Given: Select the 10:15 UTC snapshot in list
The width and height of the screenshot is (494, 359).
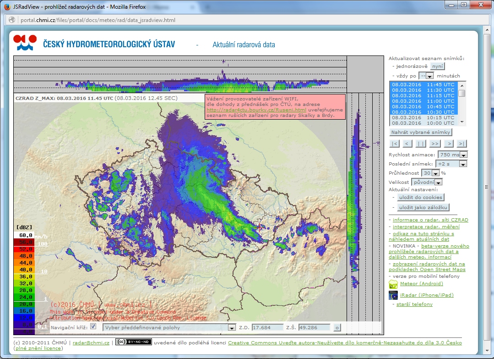Looking at the screenshot, I should click(422, 117).
